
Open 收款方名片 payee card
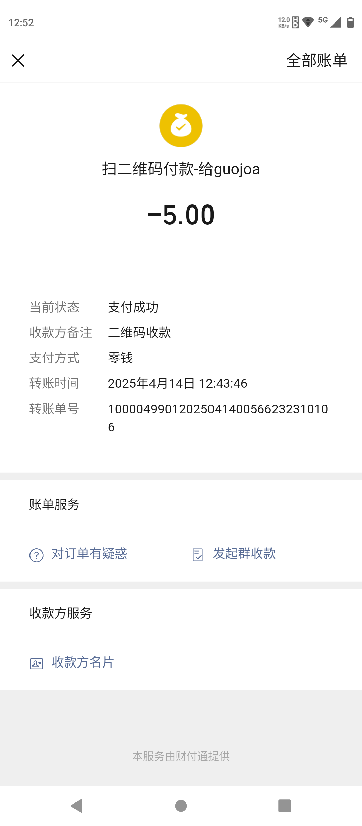83,662
